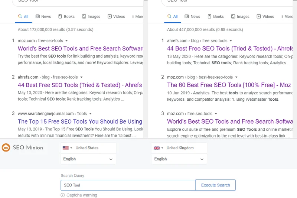Expand arrow next to moz.com free-seo-tools, right pane
The height and width of the screenshot is (198, 297).
[x=216, y=114]
